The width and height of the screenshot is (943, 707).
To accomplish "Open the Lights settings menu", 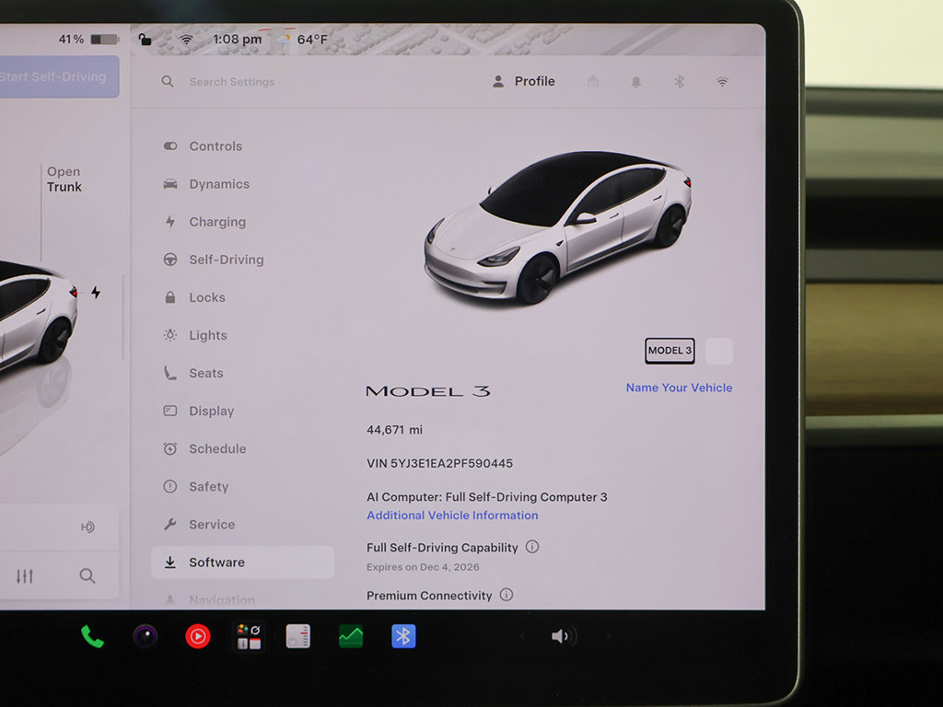I will coord(242,335).
